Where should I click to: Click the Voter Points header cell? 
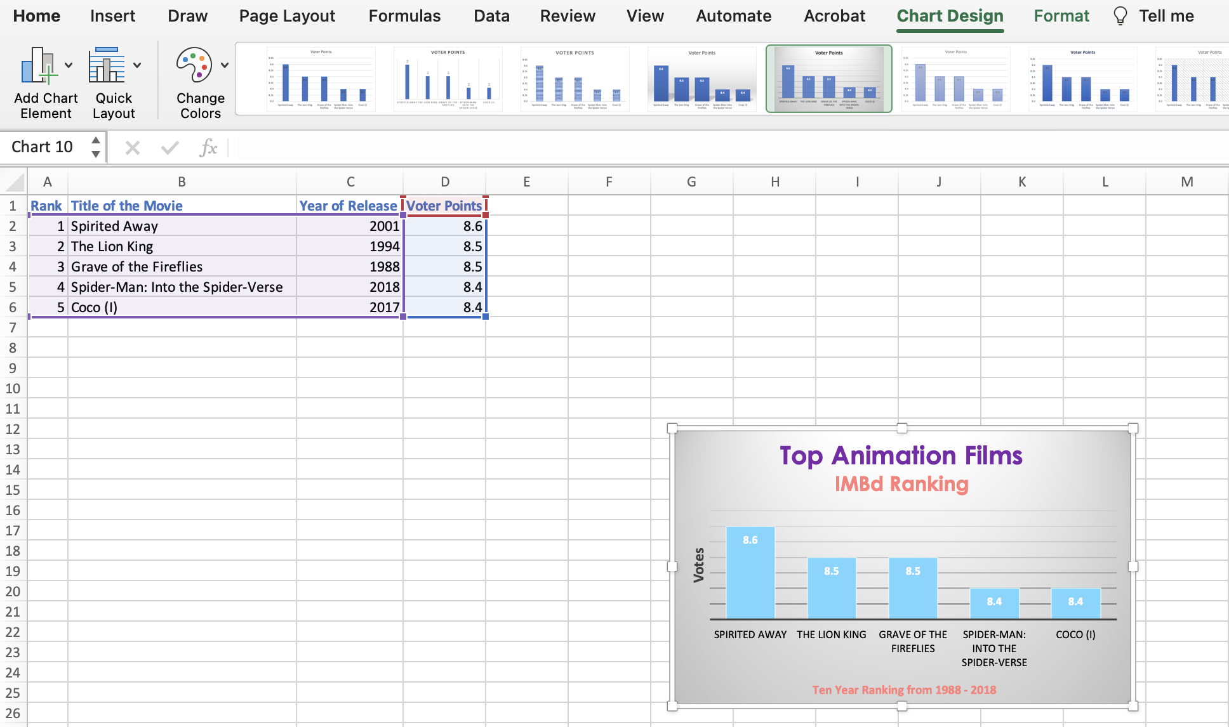(x=444, y=206)
